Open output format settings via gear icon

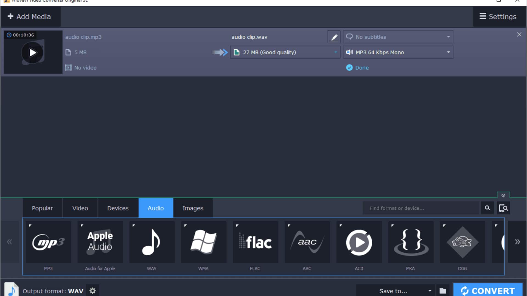coord(92,291)
